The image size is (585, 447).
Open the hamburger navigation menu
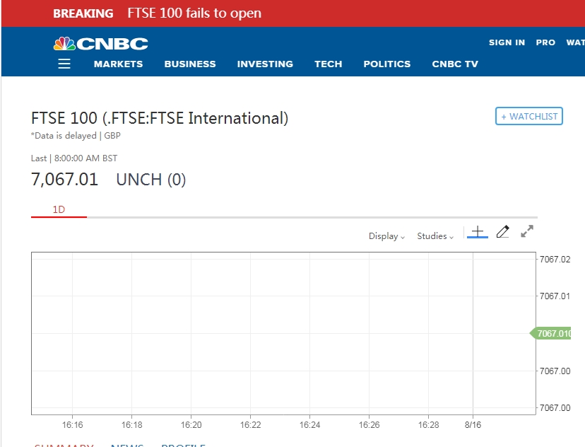[64, 64]
